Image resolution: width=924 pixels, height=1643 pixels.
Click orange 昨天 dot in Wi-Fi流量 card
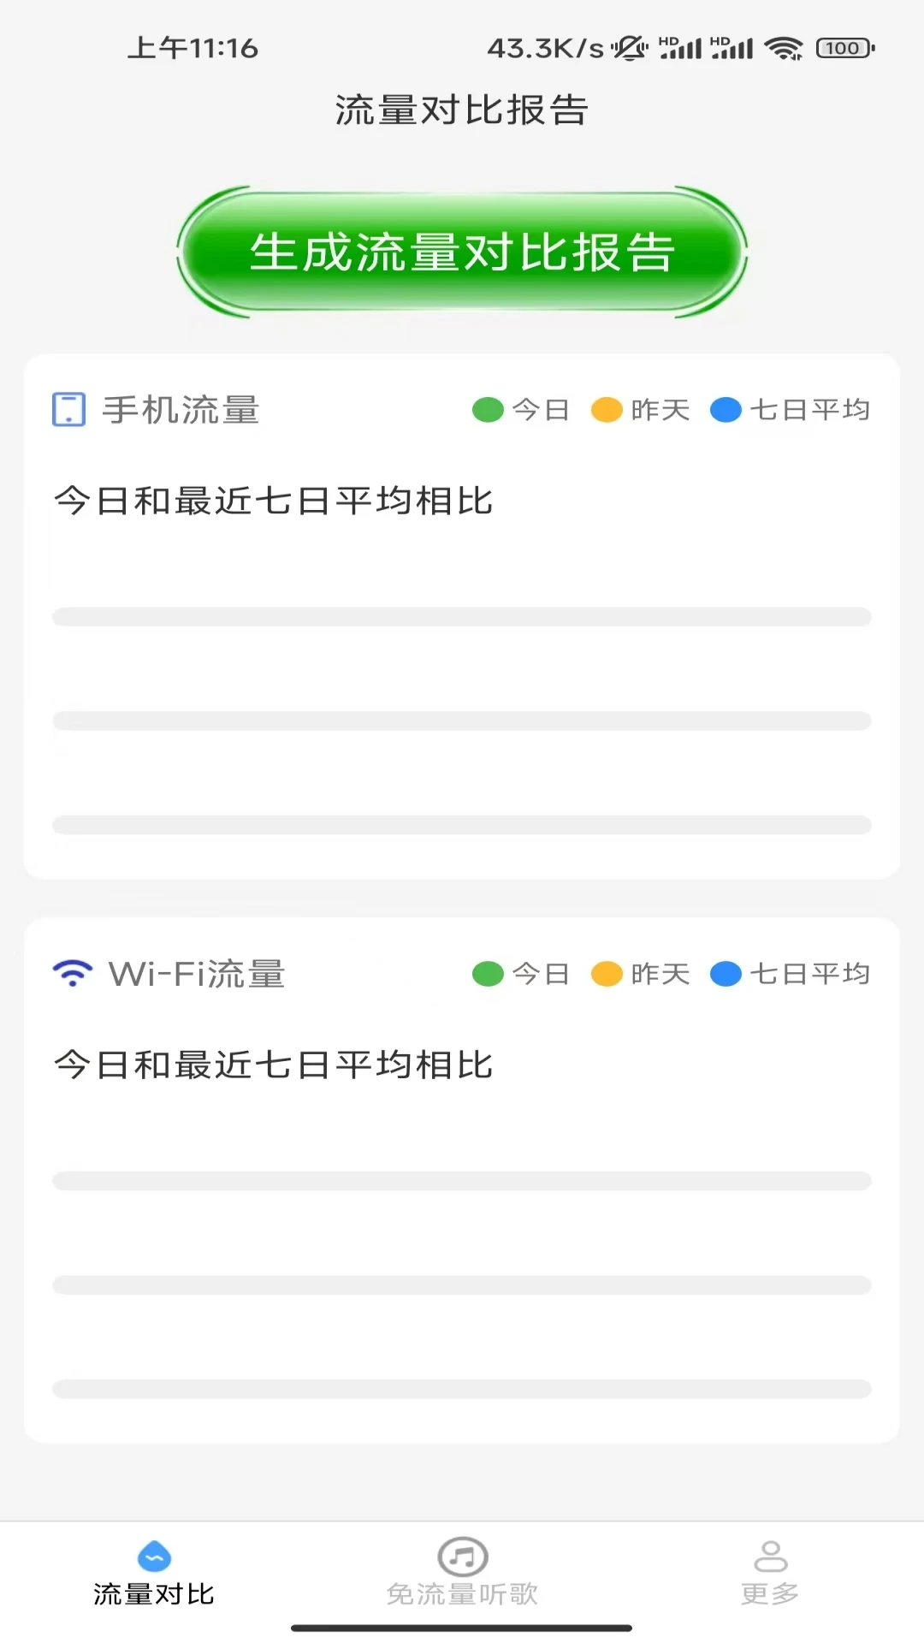607,974
